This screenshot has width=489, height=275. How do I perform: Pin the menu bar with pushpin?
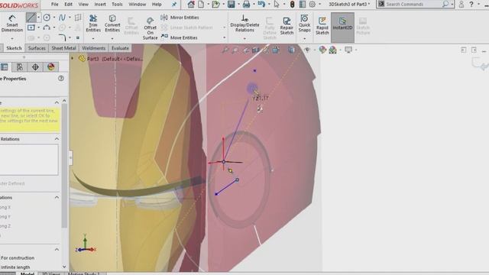tap(174, 5)
